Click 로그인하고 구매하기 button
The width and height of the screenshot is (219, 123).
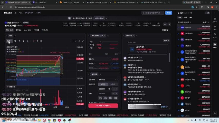(103, 106)
